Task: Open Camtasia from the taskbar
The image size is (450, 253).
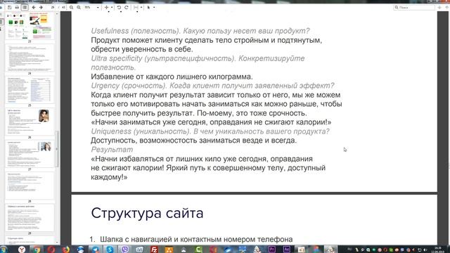Action: 198,249
